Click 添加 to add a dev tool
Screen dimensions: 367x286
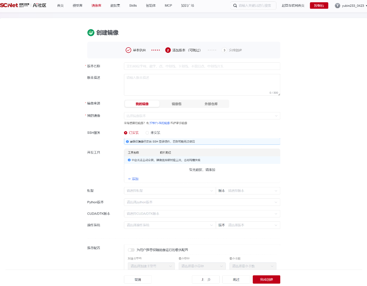point(133,179)
